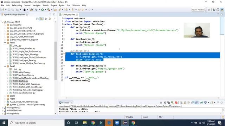Click the Quick Access search field
Viewport: 225px width, 126px height.
tap(198, 9)
